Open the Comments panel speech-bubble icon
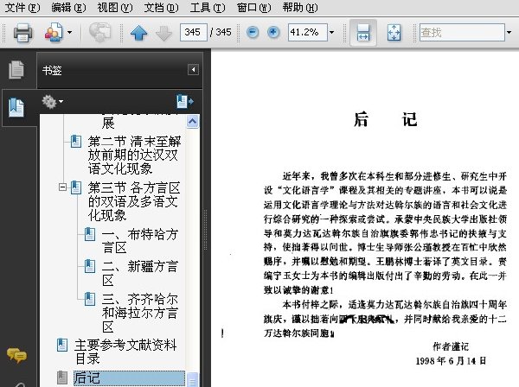 point(16,356)
